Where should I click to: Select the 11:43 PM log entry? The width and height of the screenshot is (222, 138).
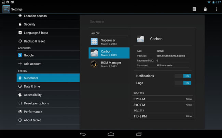pyautogui.click(x=162, y=116)
